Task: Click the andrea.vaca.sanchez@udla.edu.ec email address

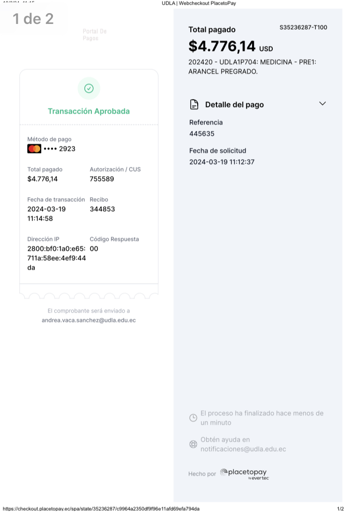Action: (x=89, y=320)
